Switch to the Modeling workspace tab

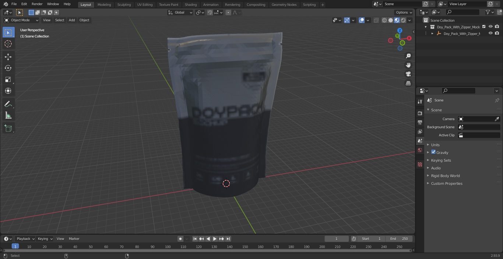click(x=104, y=5)
